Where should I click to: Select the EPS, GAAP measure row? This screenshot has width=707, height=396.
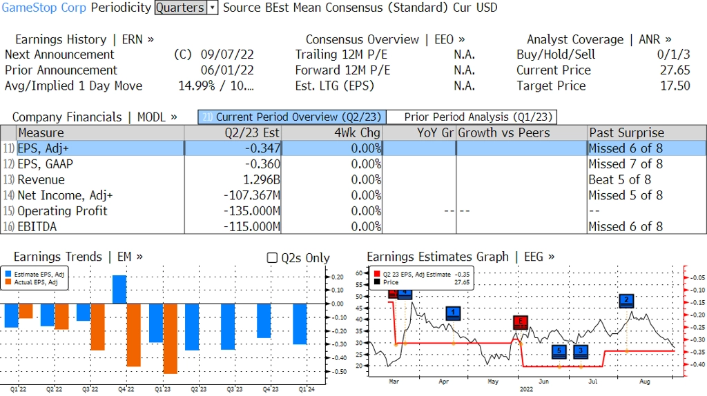pos(353,164)
